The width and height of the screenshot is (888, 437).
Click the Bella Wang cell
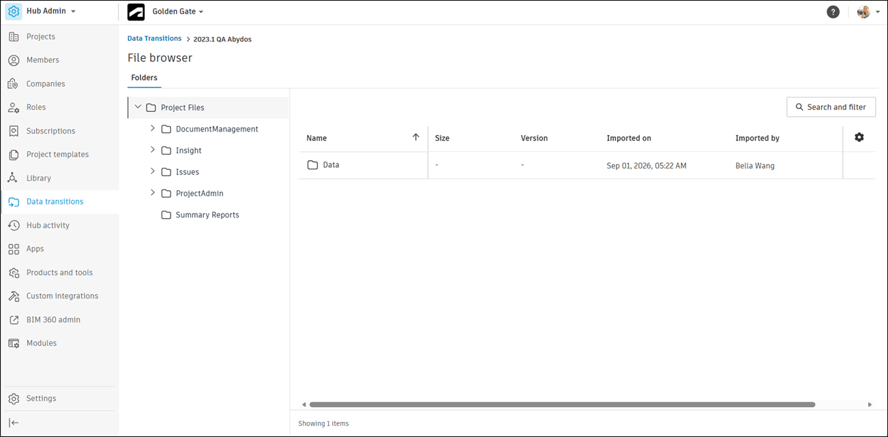[755, 166]
